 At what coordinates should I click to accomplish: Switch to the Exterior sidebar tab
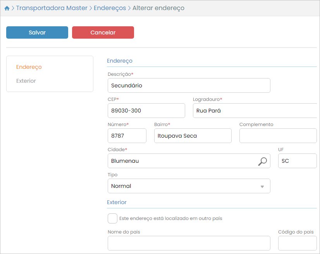pyautogui.click(x=26, y=81)
